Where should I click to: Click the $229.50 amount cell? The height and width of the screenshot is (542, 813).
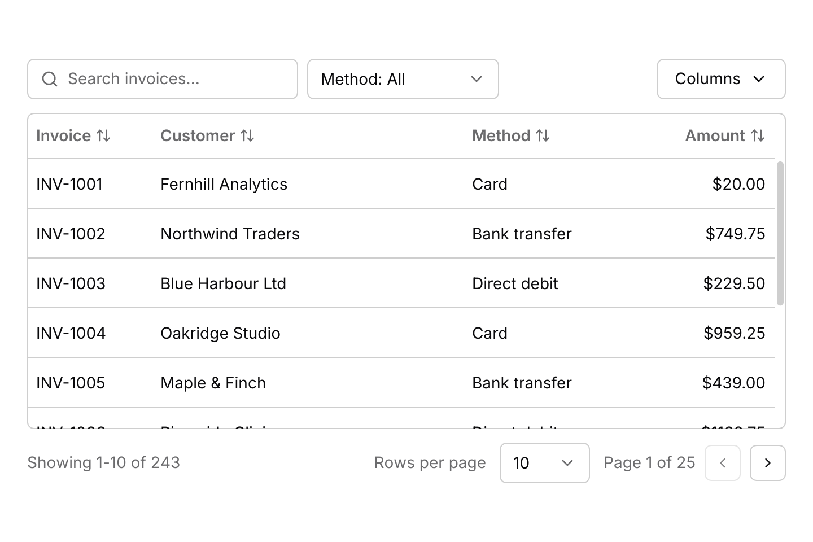tap(734, 283)
